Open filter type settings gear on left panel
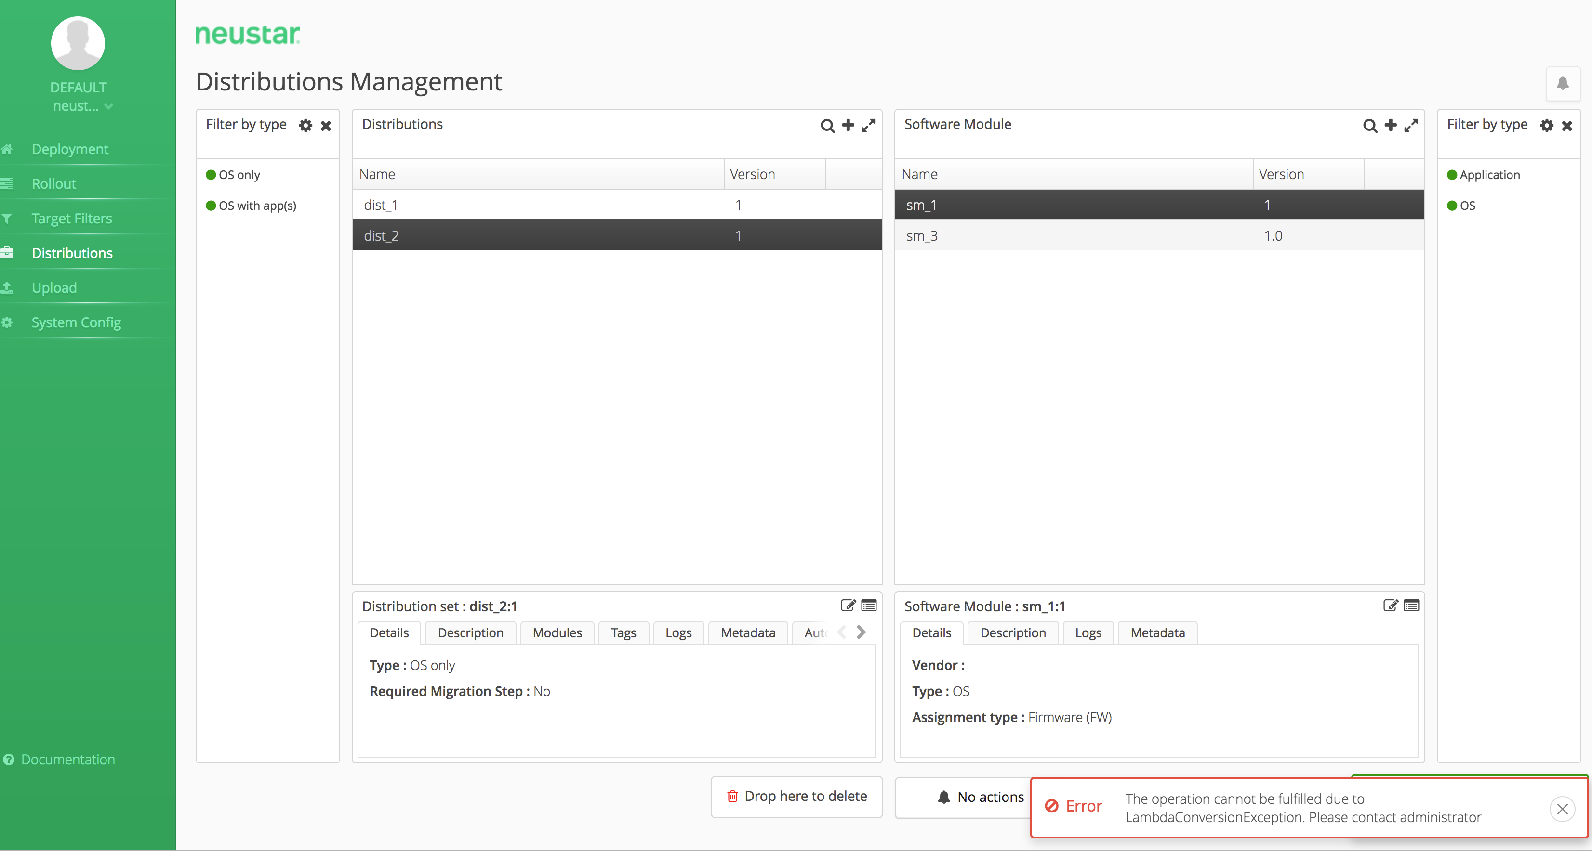Image resolution: width=1592 pixels, height=851 pixels. [305, 125]
